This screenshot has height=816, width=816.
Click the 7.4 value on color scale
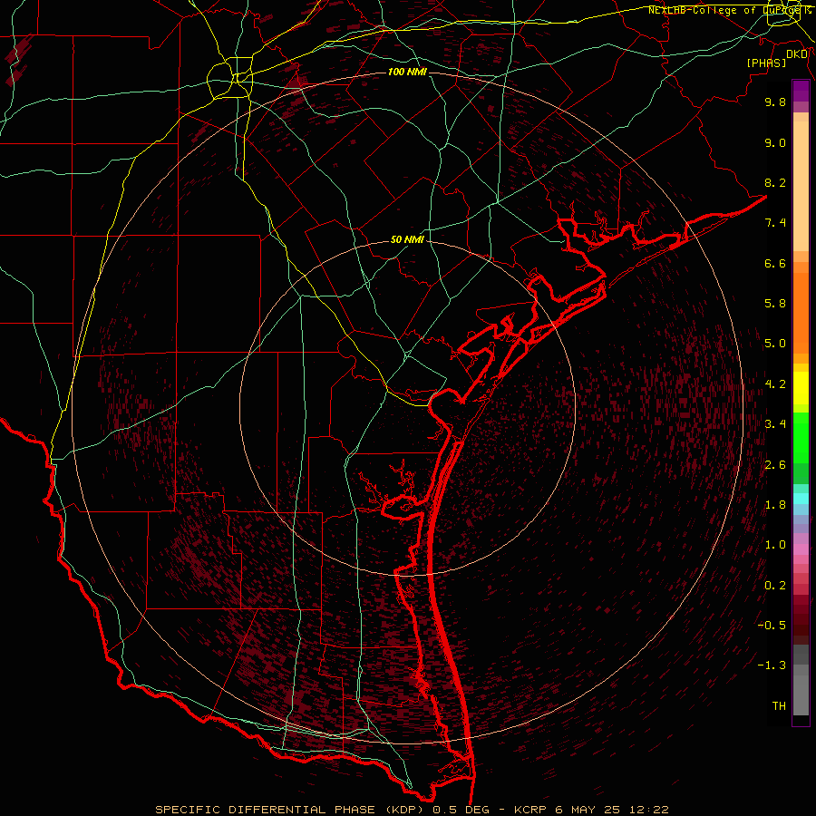pos(775,223)
